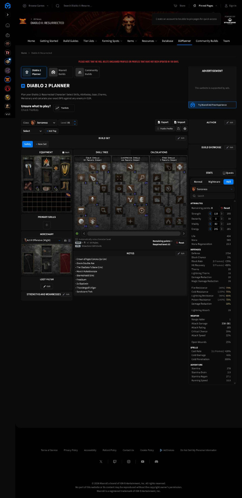Click the Cold Mastery skill icon
Screen dimensions: 242x498
point(93,221)
